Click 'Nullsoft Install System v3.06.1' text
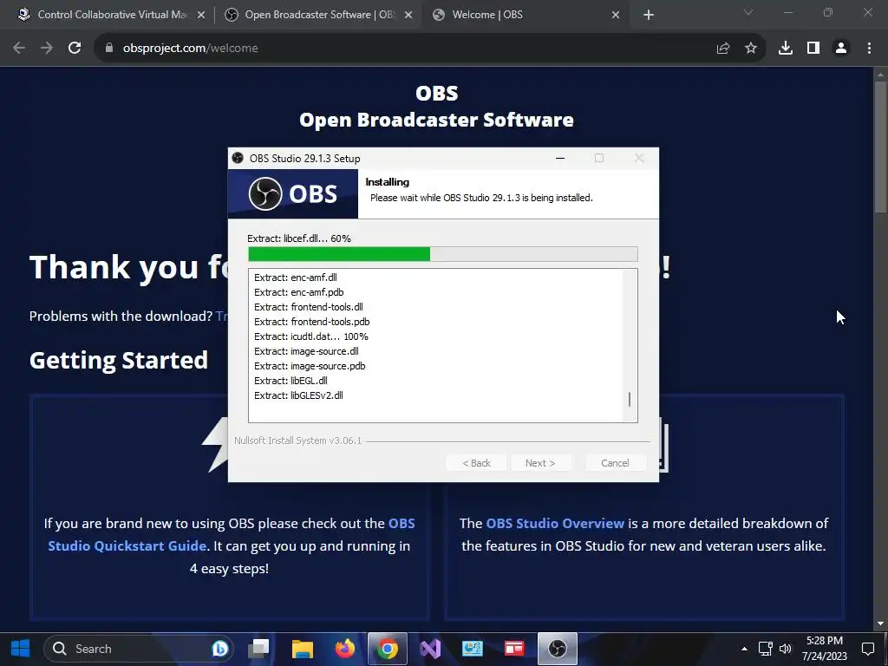The width and height of the screenshot is (888, 666). click(298, 440)
